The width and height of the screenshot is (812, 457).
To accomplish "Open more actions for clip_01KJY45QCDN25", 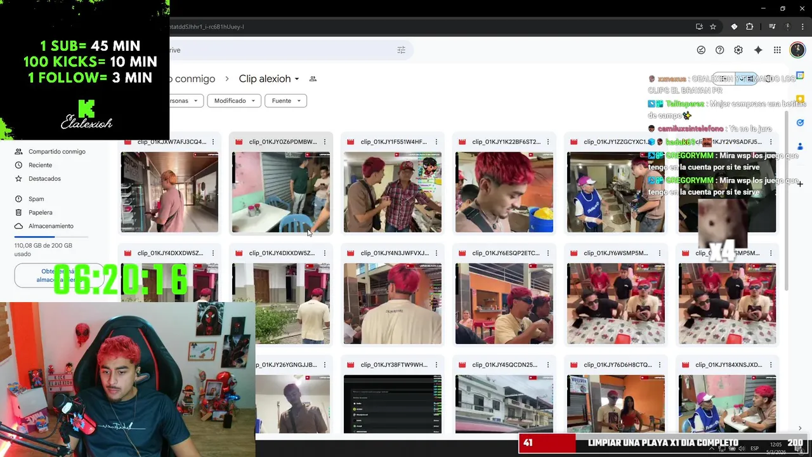I will 548,365.
